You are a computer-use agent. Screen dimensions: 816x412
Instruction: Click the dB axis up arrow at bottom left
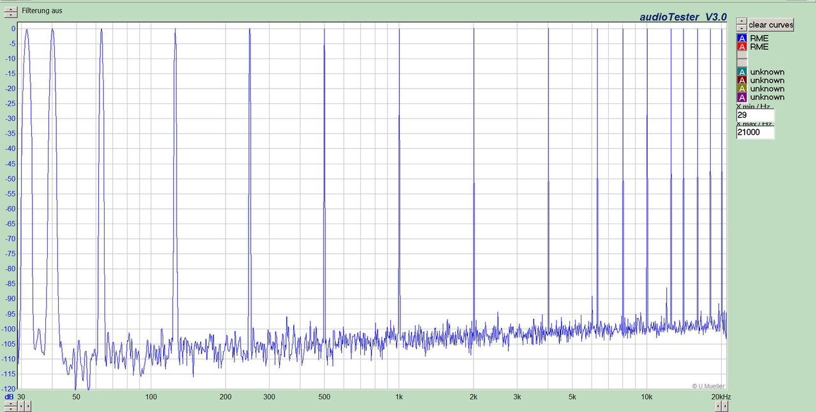pyautogui.click(x=11, y=404)
